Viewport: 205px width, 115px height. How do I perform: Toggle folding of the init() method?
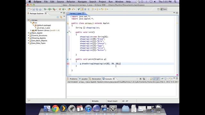(x=70, y=32)
